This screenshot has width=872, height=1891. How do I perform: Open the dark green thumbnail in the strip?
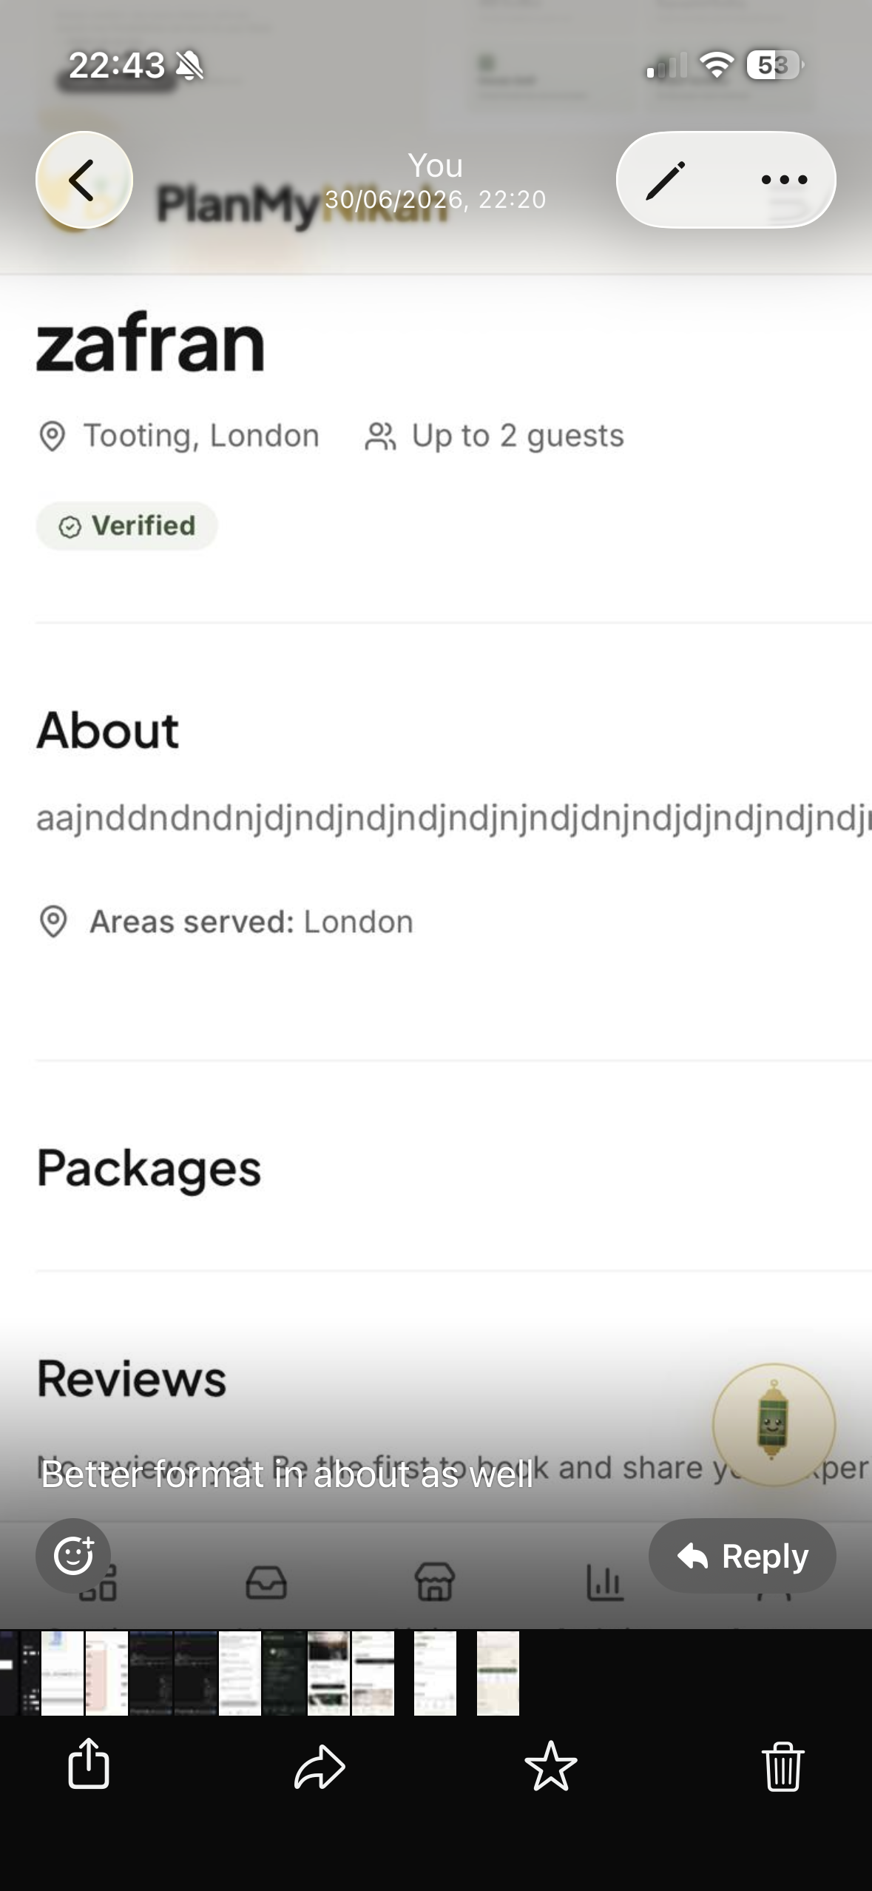coord(284,1673)
